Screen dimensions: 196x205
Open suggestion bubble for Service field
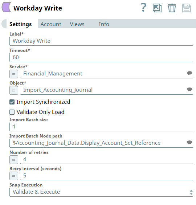pos(189,73)
